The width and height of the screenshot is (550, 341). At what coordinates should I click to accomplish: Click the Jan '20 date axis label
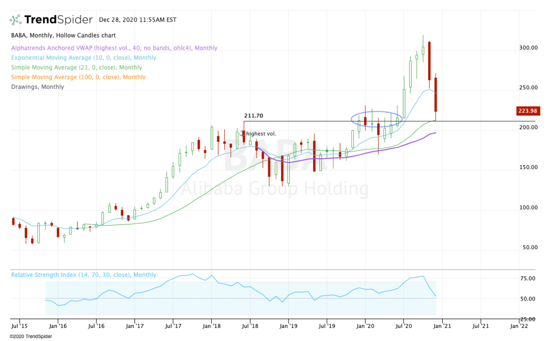[x=365, y=326]
